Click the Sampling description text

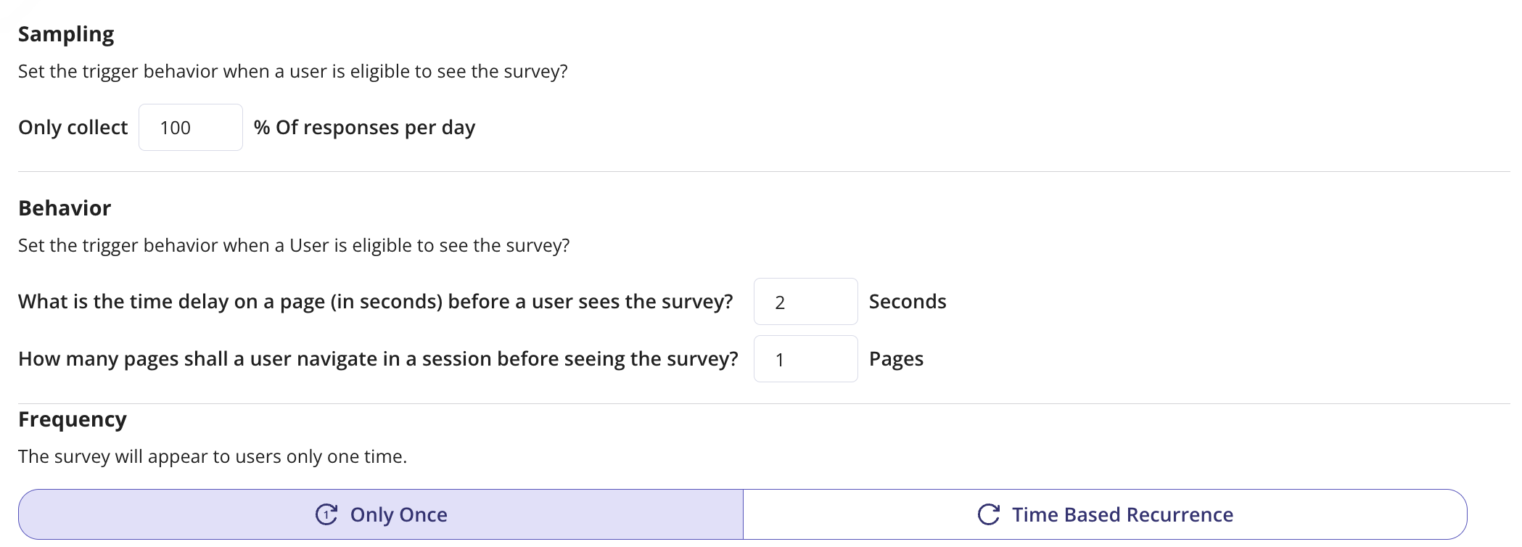pos(292,71)
